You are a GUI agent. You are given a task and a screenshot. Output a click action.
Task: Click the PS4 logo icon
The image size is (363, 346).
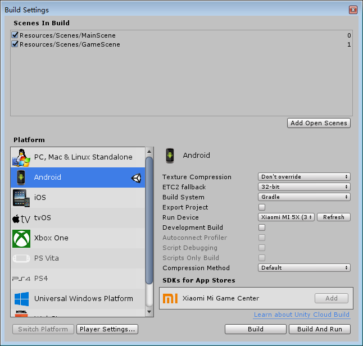point(21,279)
